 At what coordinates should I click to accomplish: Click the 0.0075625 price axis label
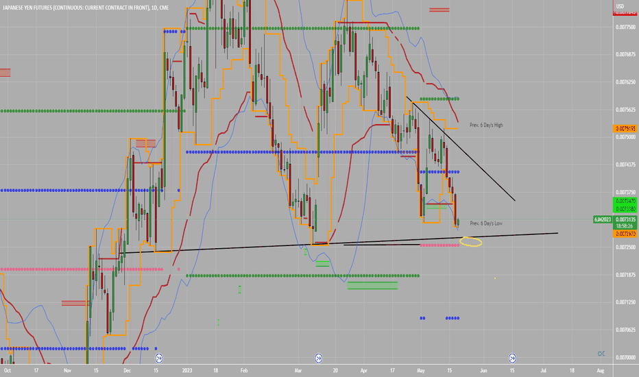click(625, 110)
